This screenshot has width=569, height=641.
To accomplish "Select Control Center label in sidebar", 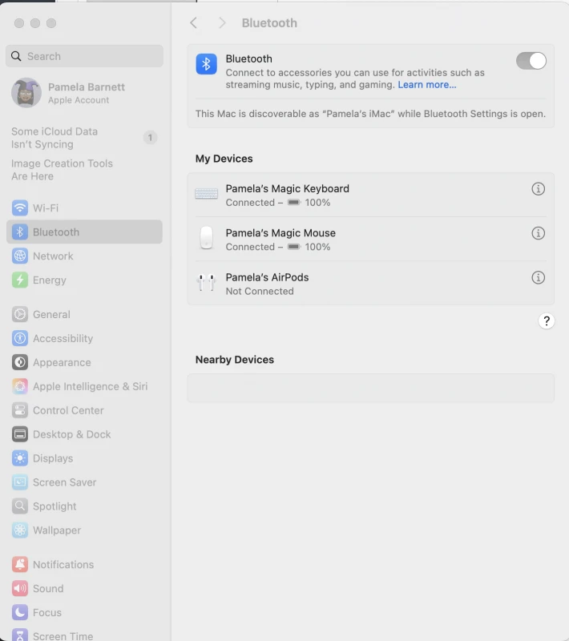I will coord(68,410).
